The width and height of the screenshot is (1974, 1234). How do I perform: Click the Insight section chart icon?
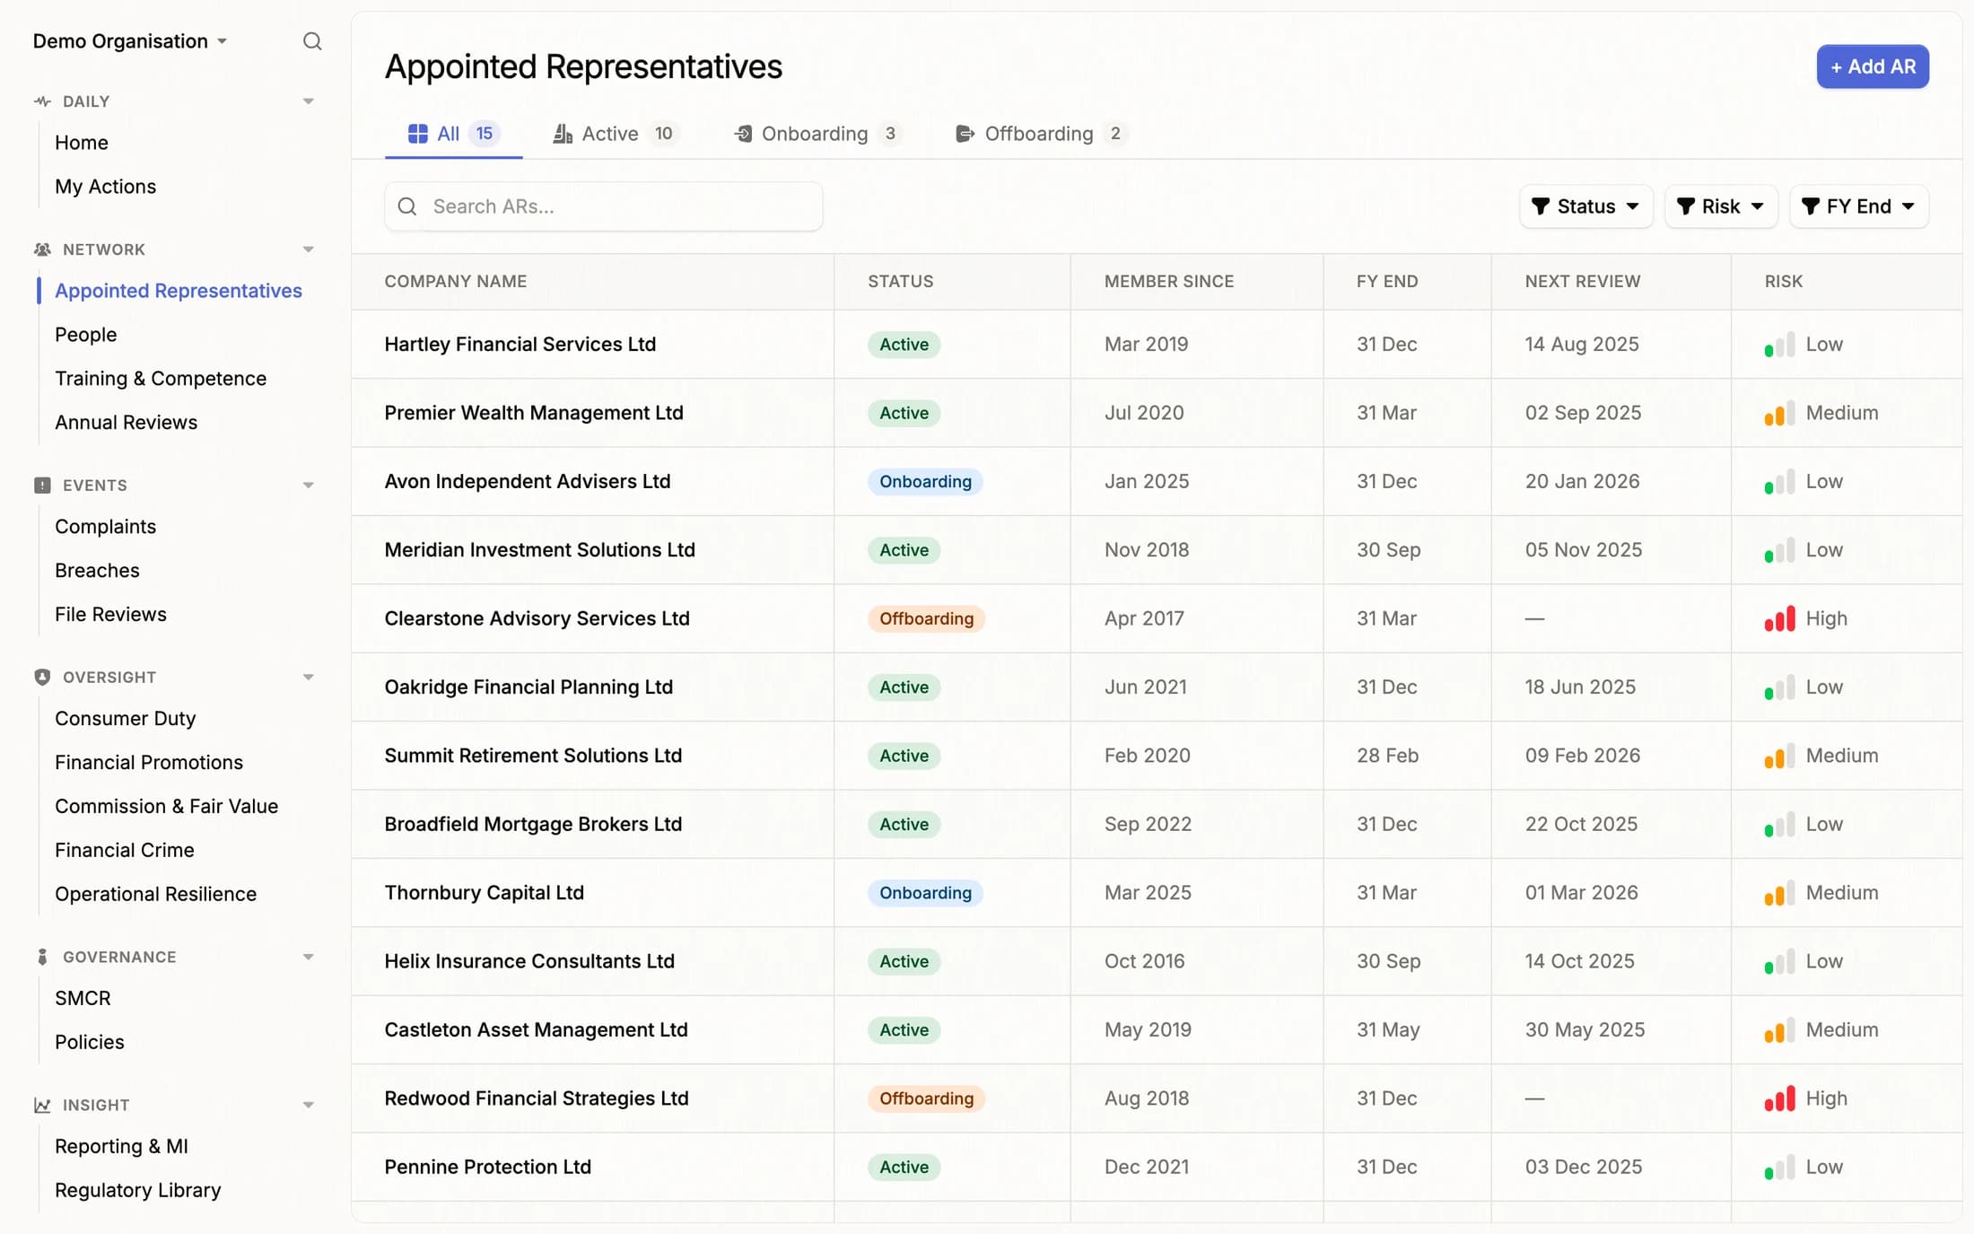tap(42, 1106)
